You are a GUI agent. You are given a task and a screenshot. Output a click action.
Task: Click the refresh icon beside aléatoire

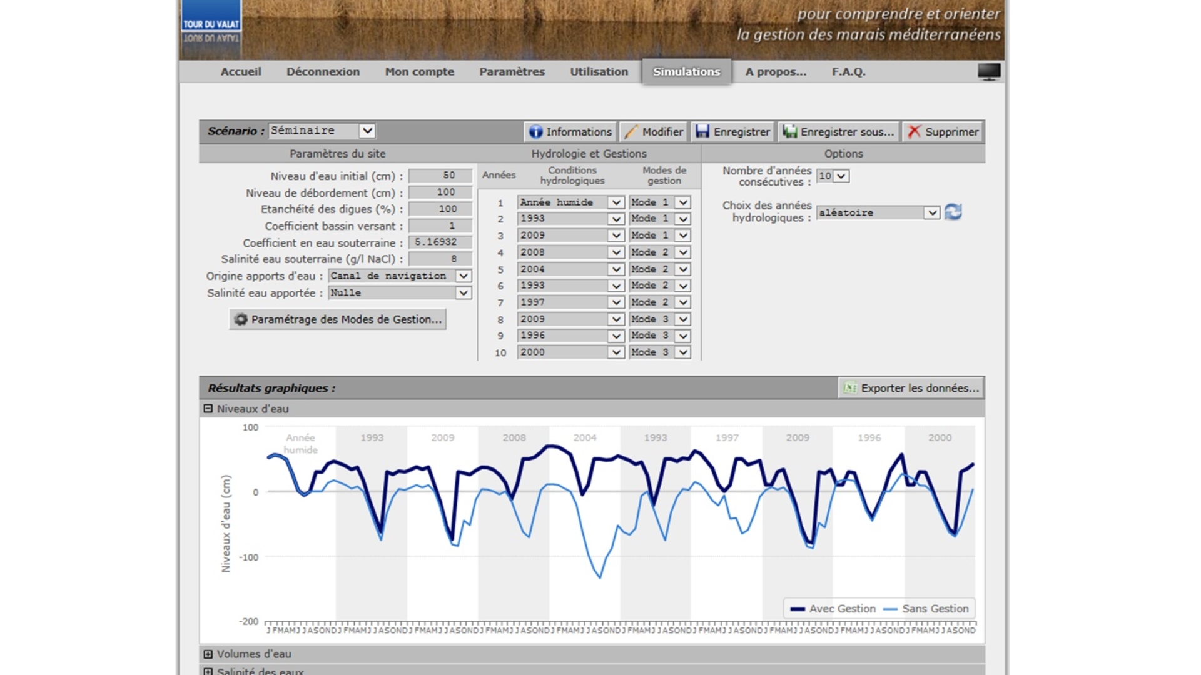953,212
